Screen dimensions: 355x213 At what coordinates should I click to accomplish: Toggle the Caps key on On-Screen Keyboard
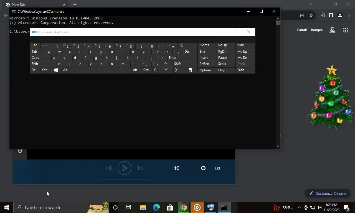[41, 58]
